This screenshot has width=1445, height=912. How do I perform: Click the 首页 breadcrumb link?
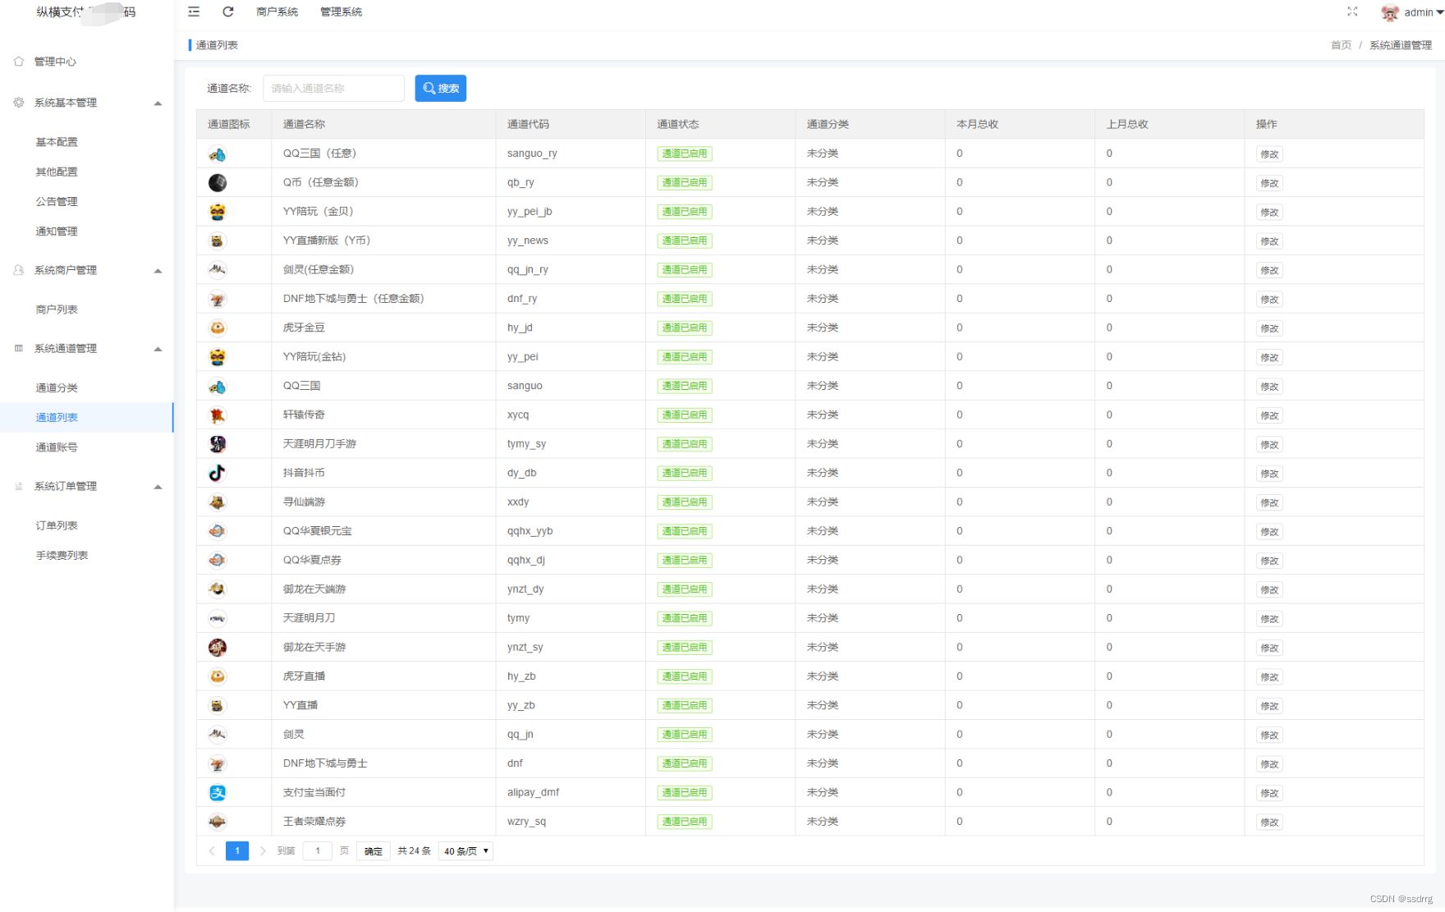(x=1341, y=45)
